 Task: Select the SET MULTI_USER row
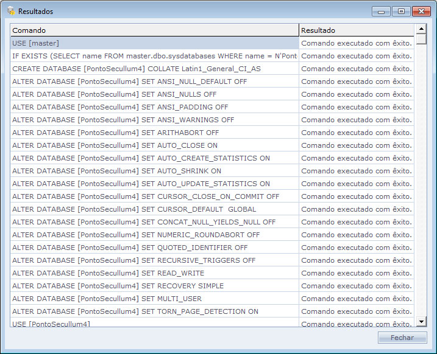click(x=154, y=299)
